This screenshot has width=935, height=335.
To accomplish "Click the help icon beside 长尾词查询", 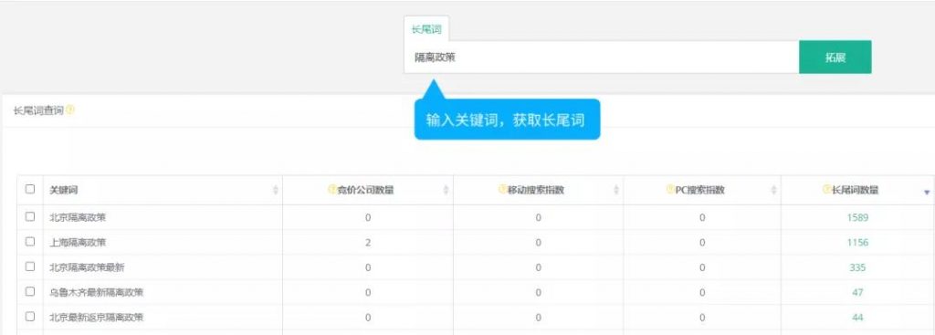I will coord(70,110).
